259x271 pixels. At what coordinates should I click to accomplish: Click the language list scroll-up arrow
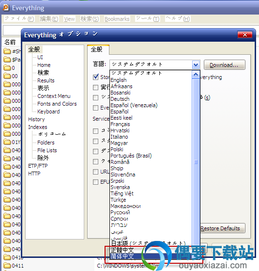coord(196,75)
